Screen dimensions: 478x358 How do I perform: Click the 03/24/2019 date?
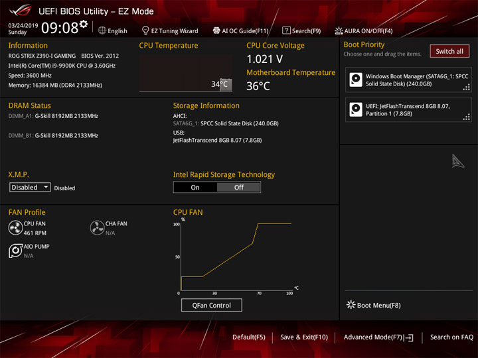tap(23, 25)
